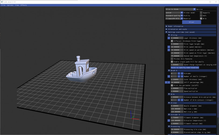Open the View menu
The image size is (219, 135).
click(x=17, y=5)
